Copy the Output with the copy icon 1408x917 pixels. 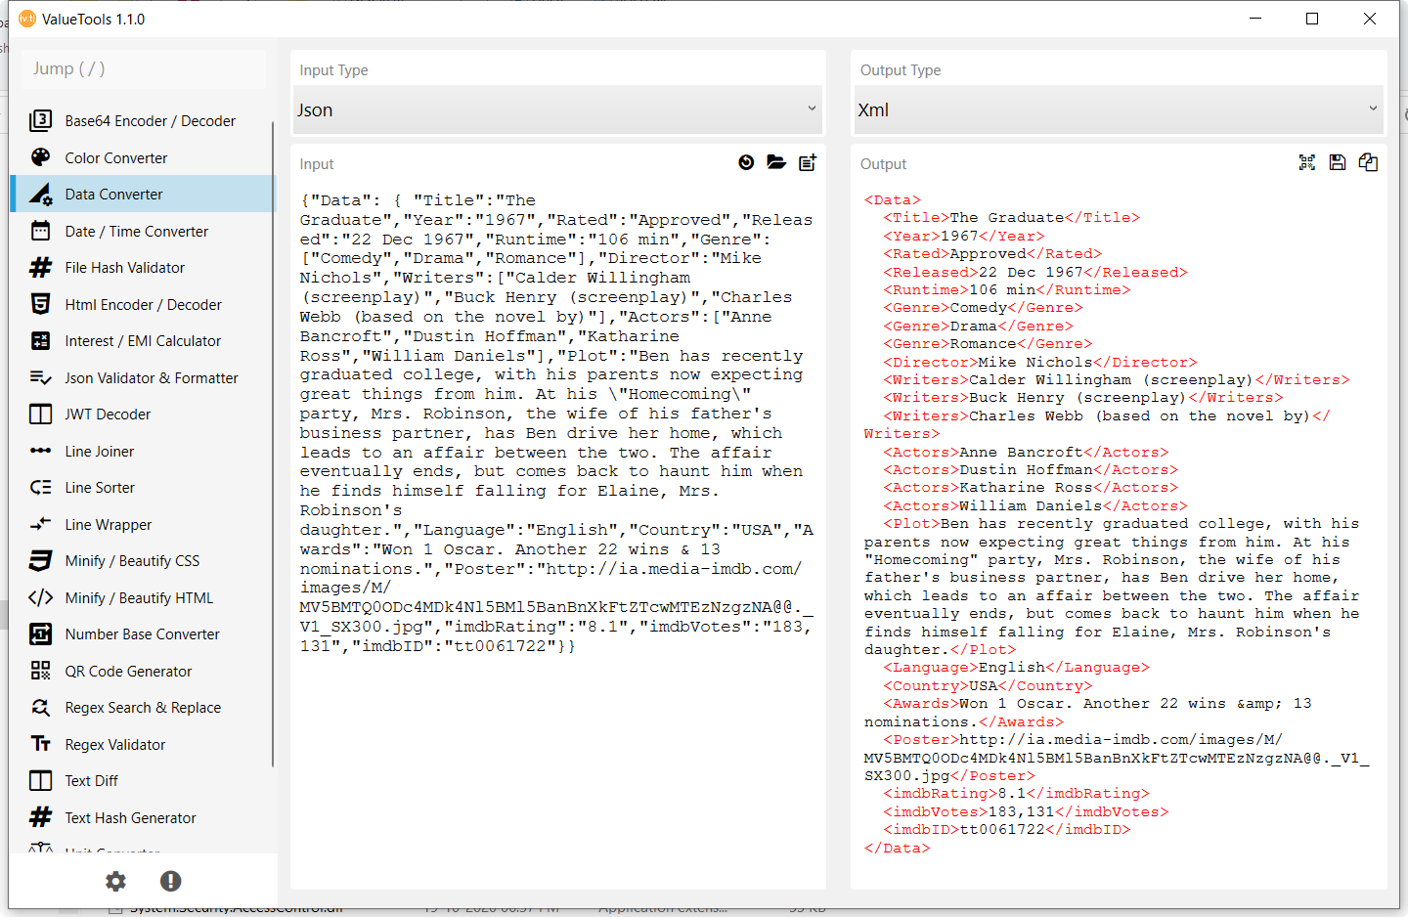[1368, 162]
